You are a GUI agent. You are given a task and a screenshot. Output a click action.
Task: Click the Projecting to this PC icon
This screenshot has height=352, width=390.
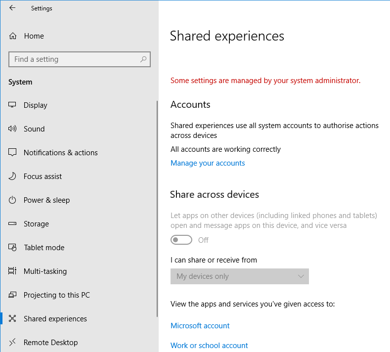pyautogui.click(x=12, y=295)
